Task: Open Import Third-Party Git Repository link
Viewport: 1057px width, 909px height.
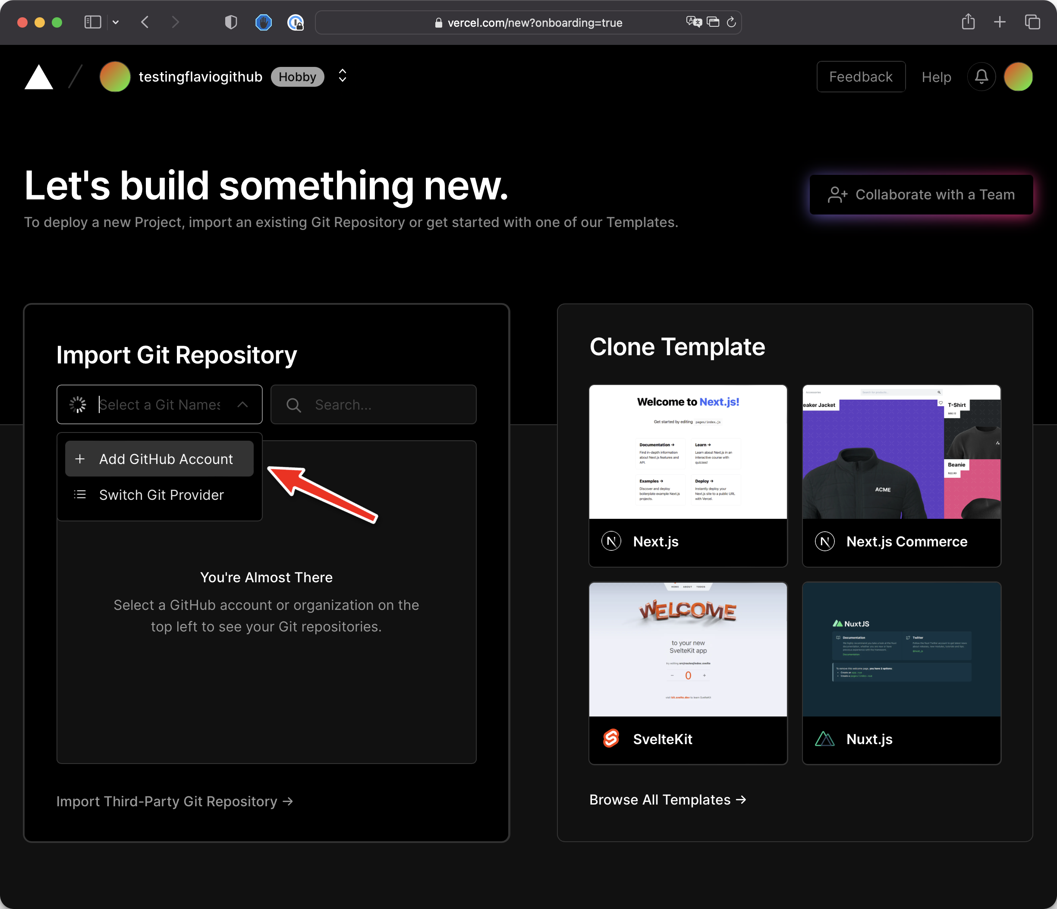Action: tap(174, 801)
